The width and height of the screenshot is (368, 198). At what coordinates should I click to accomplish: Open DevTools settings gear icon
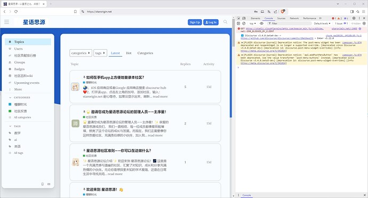(x=354, y=18)
